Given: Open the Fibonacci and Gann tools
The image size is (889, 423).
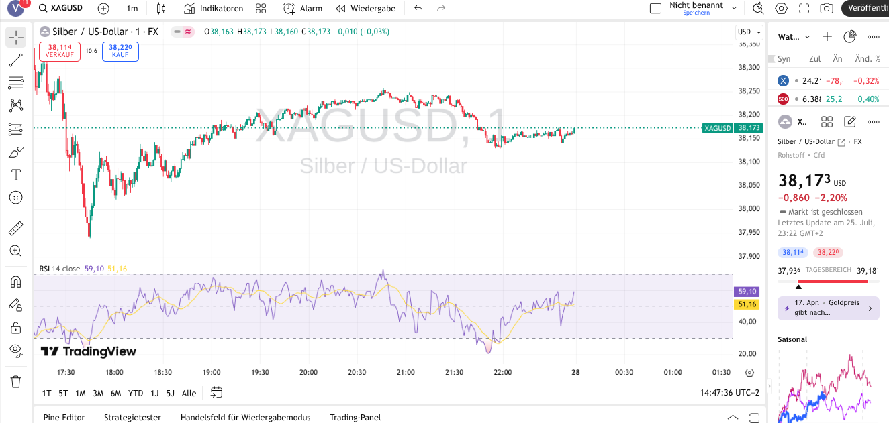Looking at the screenshot, I should click(x=16, y=83).
